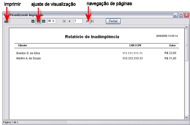Jump to the last page

(x=93, y=21)
